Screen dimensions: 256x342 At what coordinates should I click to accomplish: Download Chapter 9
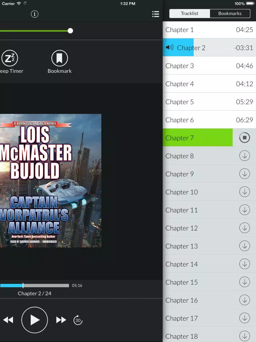244,174
